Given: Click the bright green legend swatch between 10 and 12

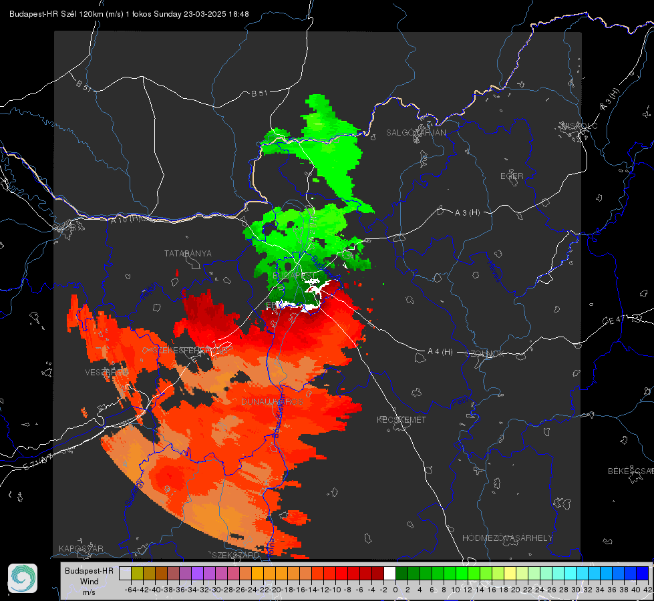Looking at the screenshot, I should [462, 573].
